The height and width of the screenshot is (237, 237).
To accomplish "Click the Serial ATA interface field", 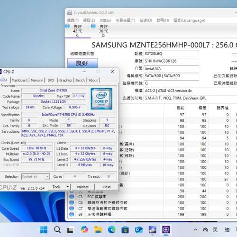I will click(171, 68).
